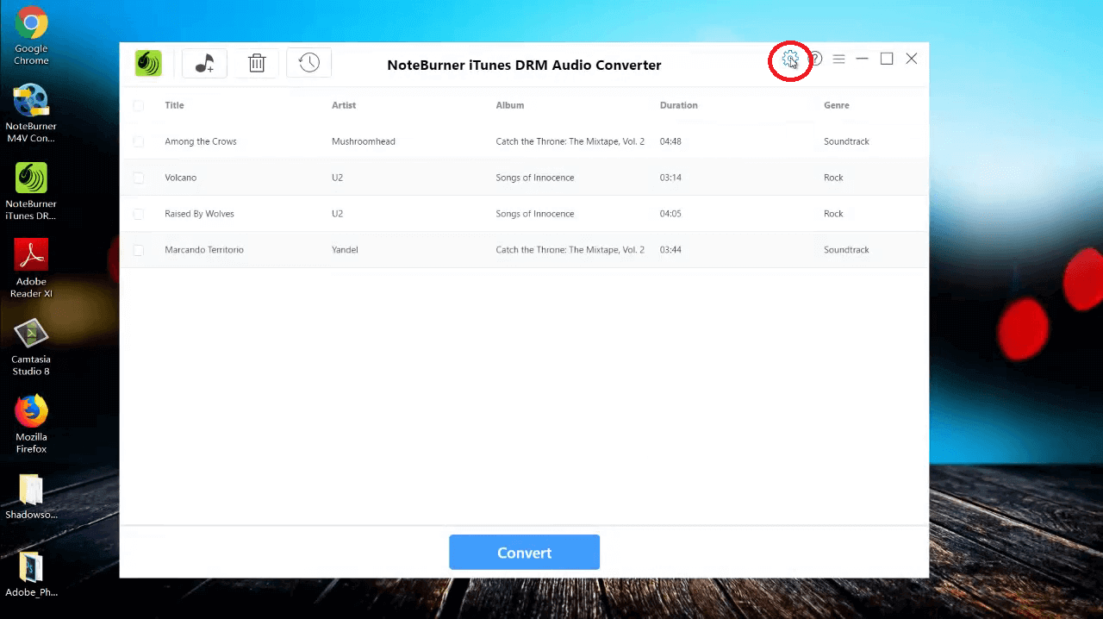The width and height of the screenshot is (1103, 619).
Task: Click Rock genre in Raised By Wolves row
Action: [x=833, y=214]
